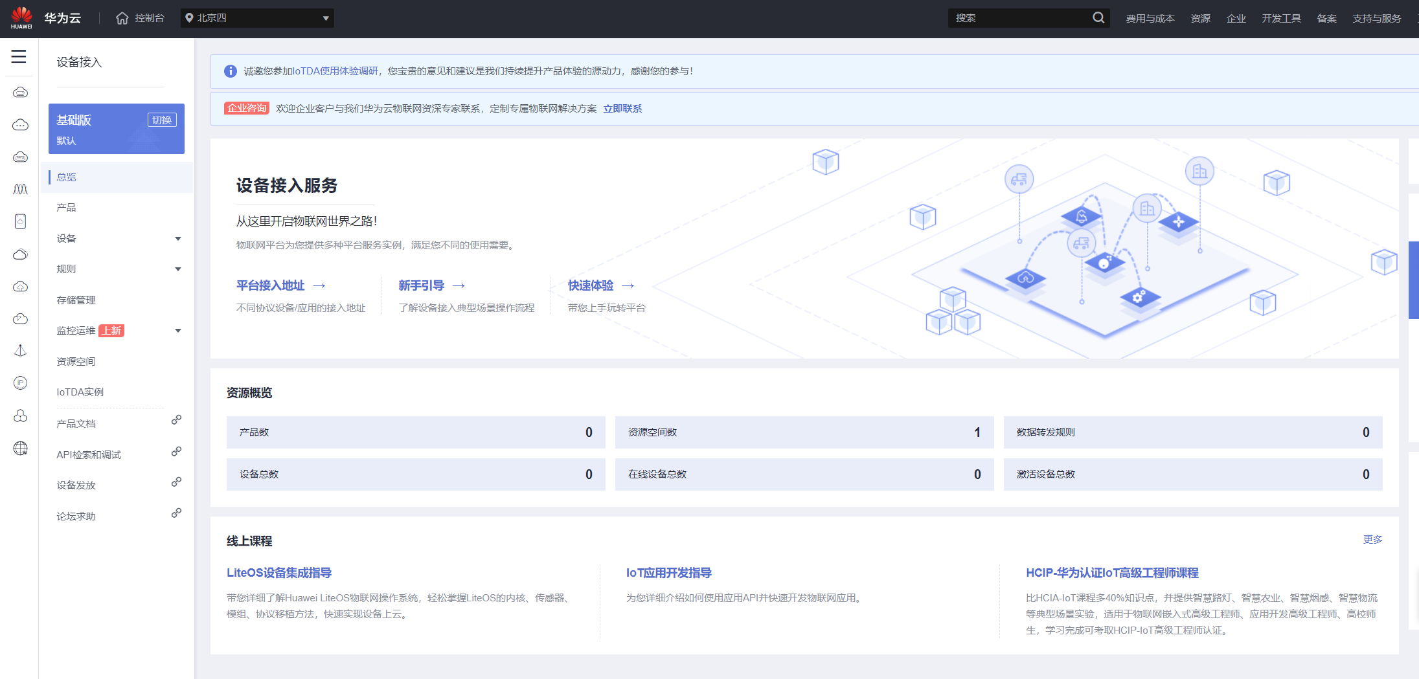Open the 资源 top menu
1419x679 pixels.
[1200, 18]
